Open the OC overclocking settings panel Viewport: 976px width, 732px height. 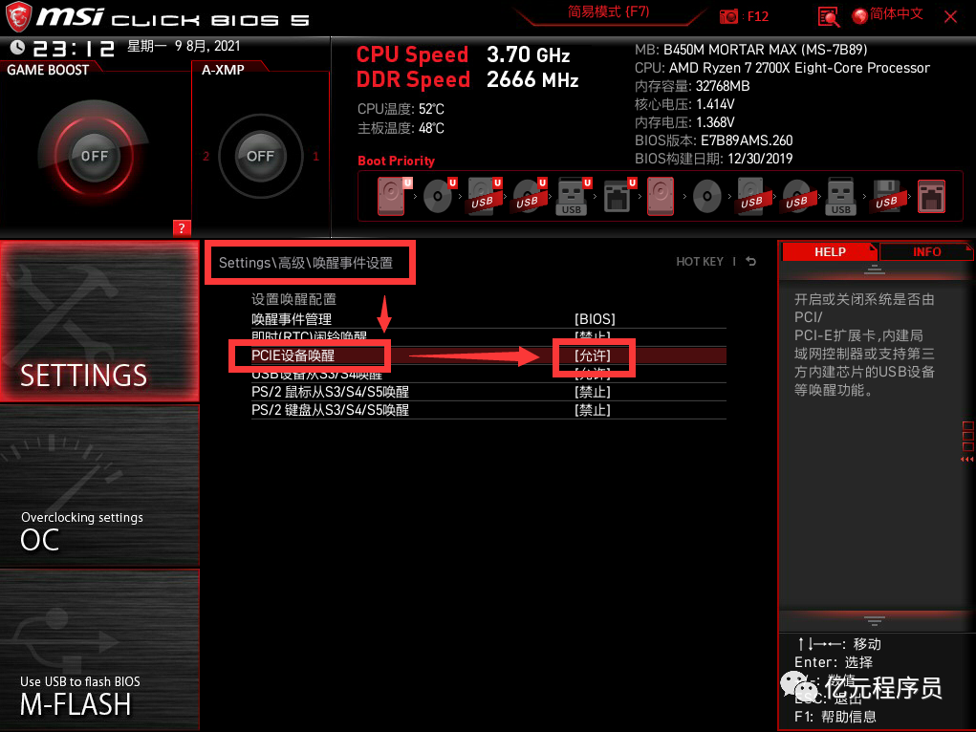(99, 486)
